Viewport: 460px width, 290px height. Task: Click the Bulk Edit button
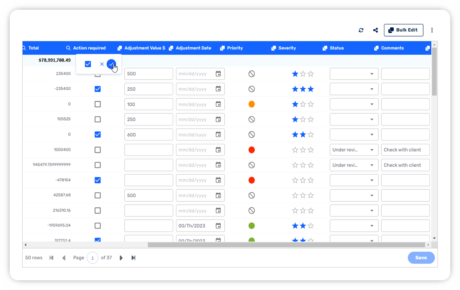[x=403, y=30]
